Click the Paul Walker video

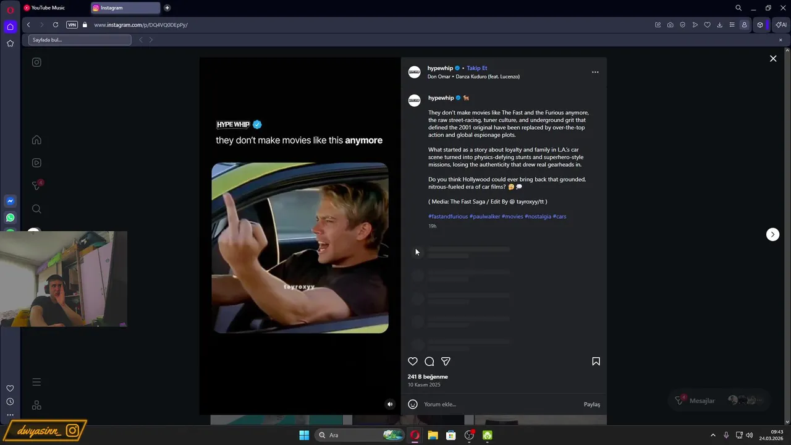[300, 248]
